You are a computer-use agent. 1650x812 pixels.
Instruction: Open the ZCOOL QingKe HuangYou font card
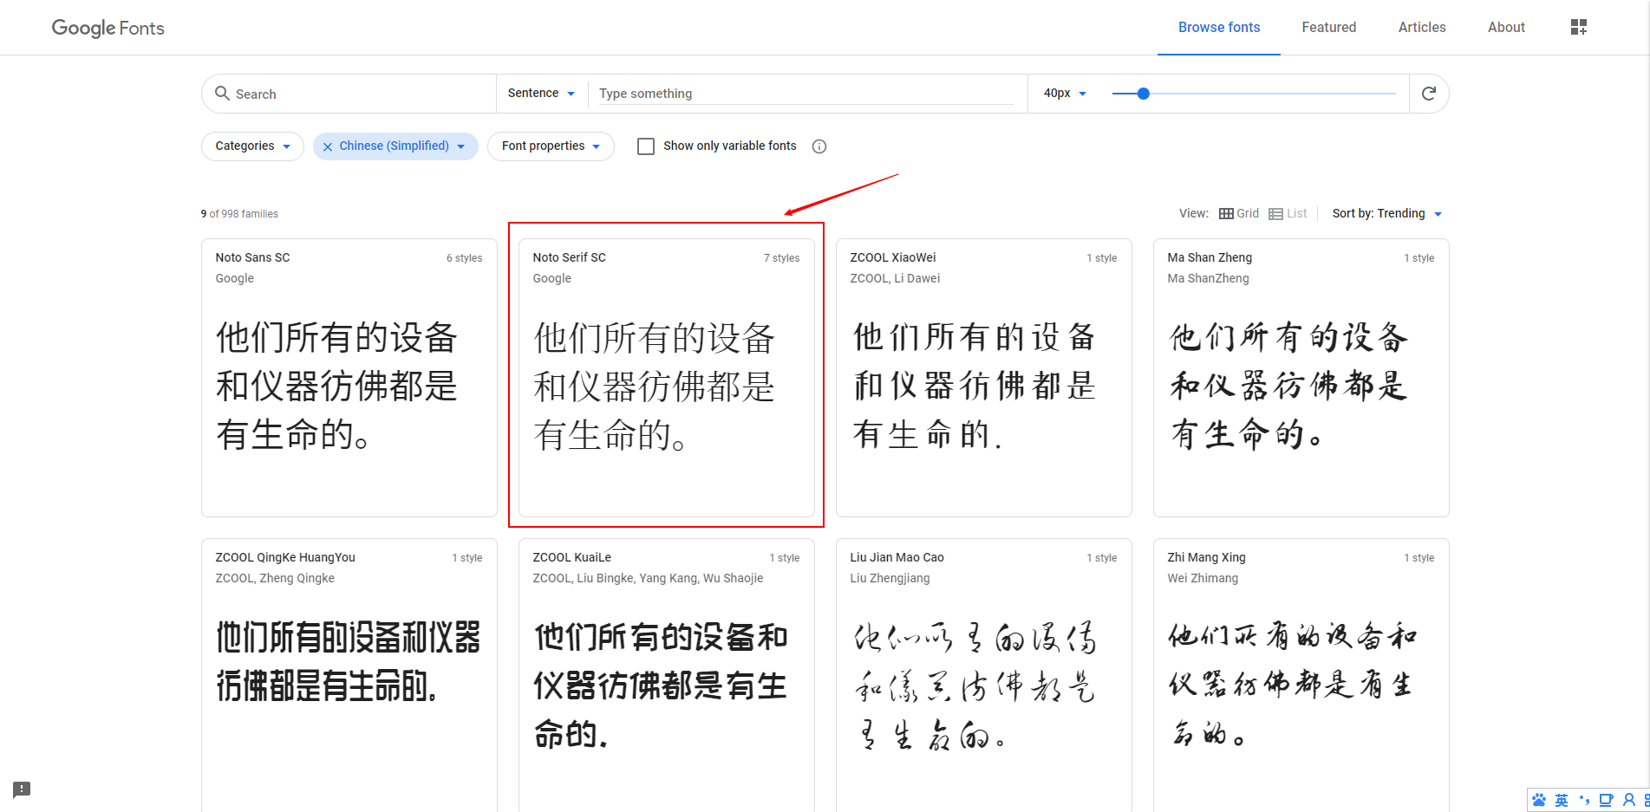(x=349, y=676)
